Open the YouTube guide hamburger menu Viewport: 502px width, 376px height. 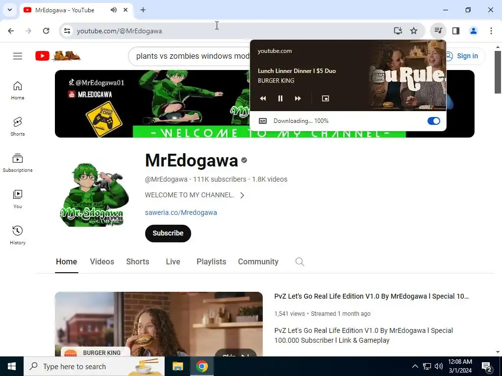(18, 56)
